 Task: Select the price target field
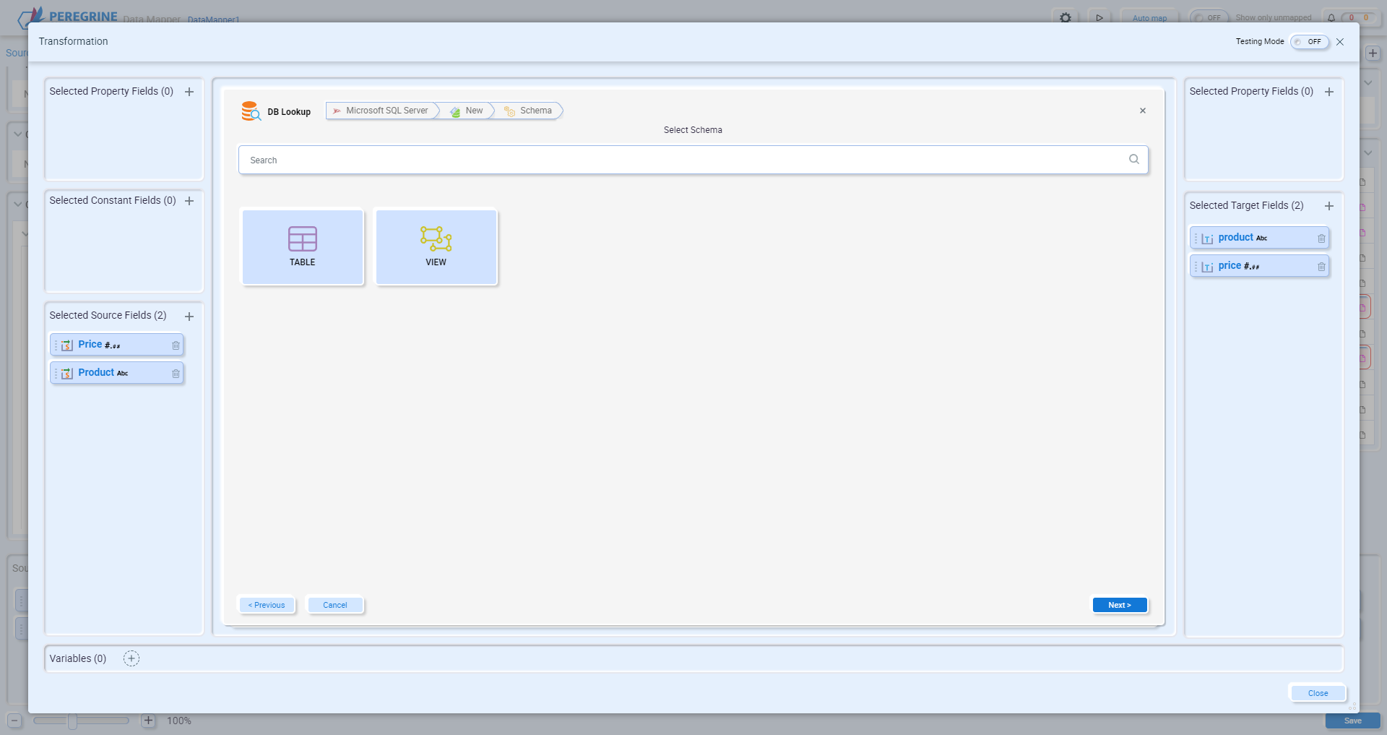[1259, 266]
